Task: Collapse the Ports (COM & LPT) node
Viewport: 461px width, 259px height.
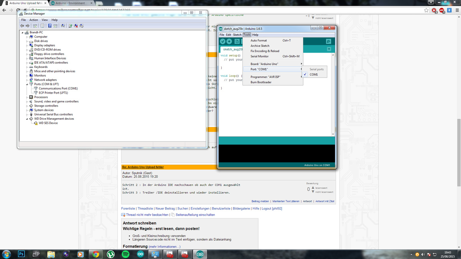Action: click(x=27, y=84)
